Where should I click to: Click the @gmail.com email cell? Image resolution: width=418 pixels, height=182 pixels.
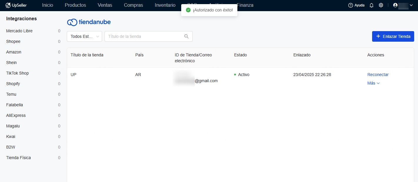206,81
